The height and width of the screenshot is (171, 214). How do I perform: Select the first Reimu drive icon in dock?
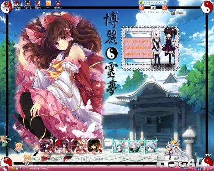point(47,146)
